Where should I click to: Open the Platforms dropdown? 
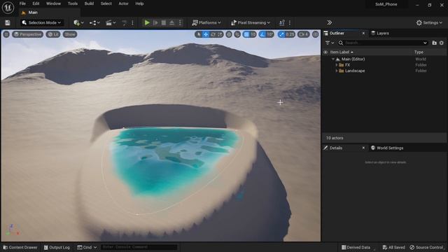click(x=206, y=23)
